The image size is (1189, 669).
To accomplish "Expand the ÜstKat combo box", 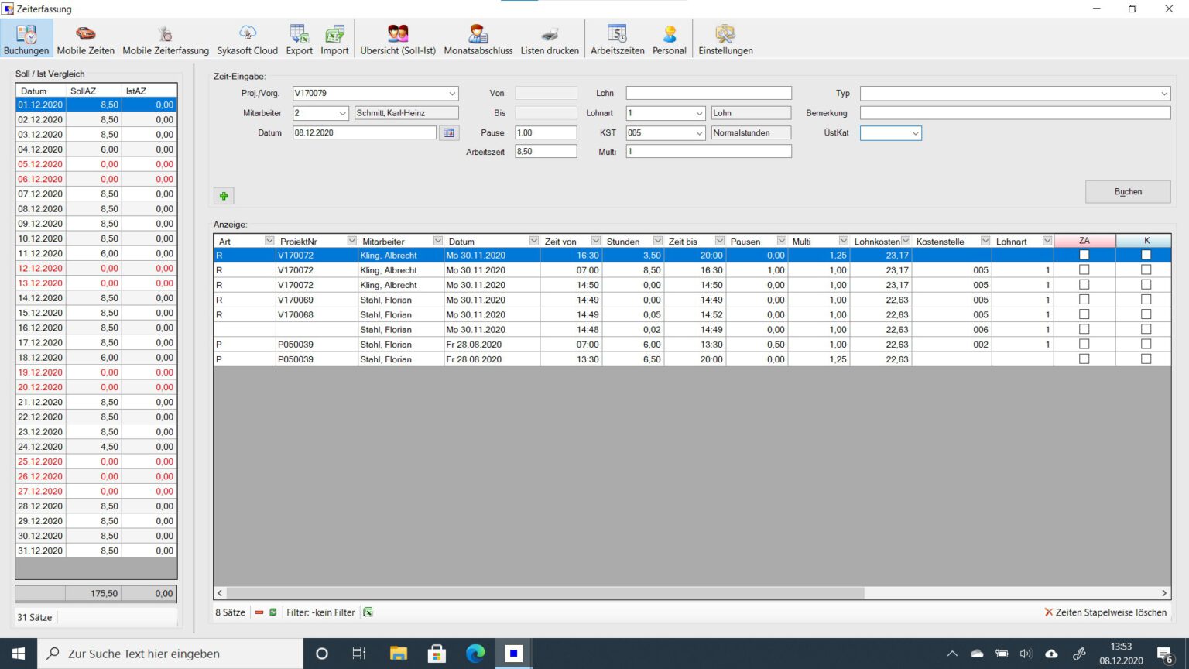I will click(915, 133).
